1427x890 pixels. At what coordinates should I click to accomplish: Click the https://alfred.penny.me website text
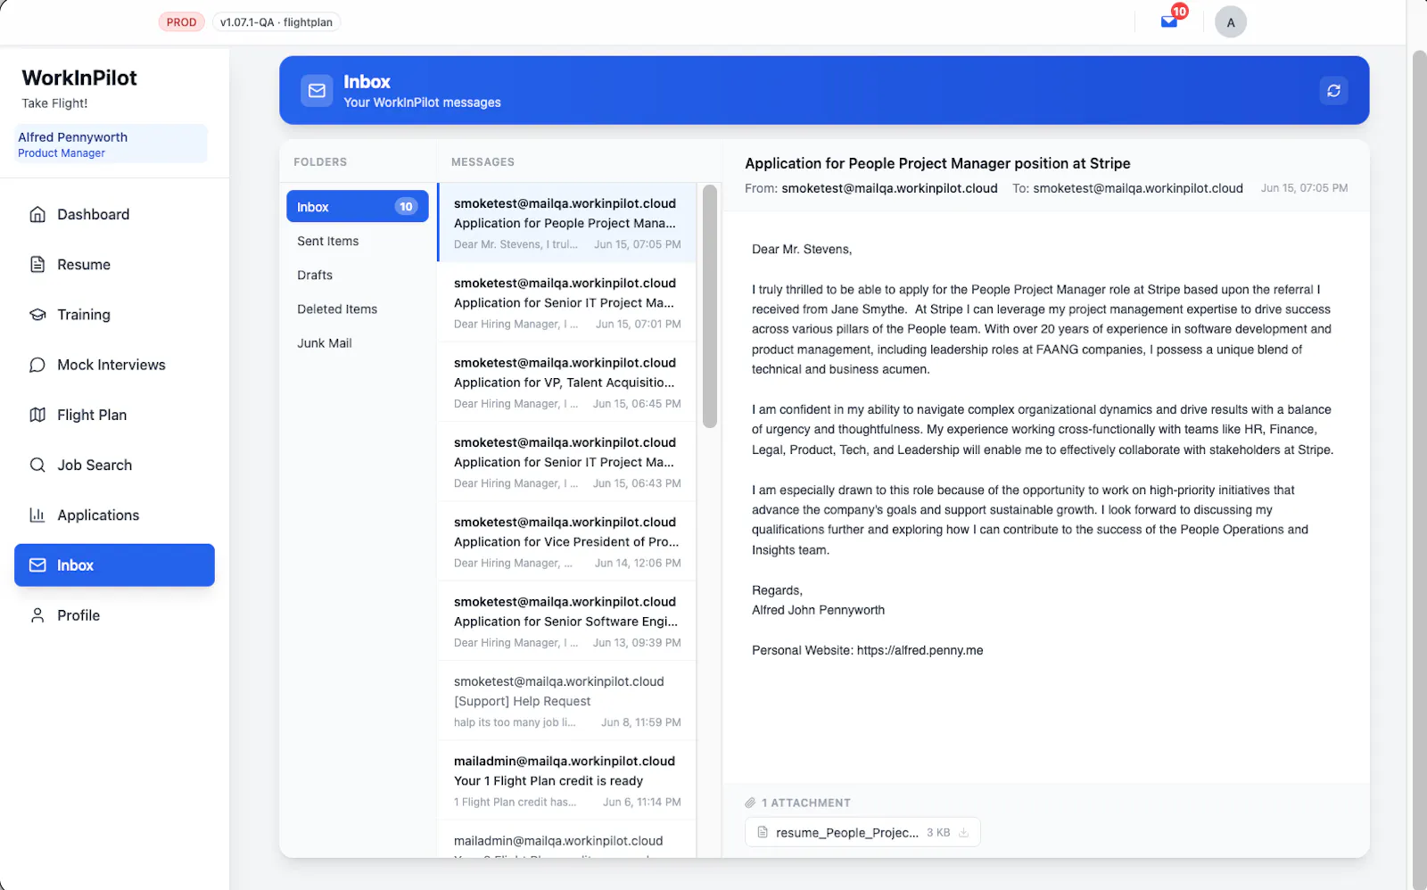tap(920, 650)
